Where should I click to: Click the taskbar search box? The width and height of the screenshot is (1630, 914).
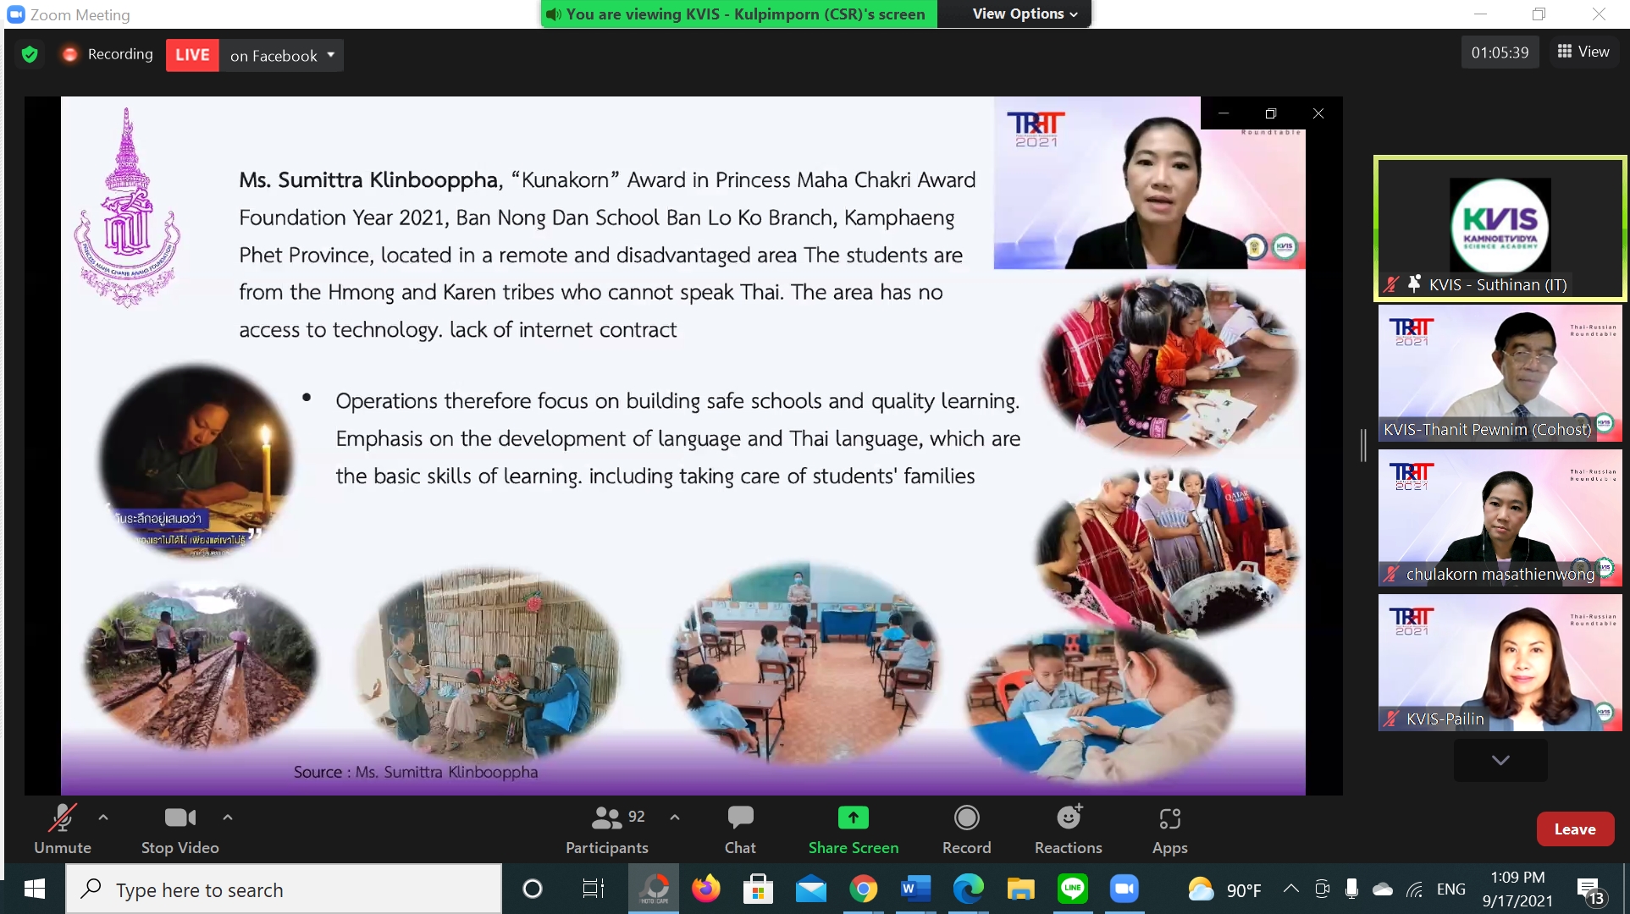point(285,889)
